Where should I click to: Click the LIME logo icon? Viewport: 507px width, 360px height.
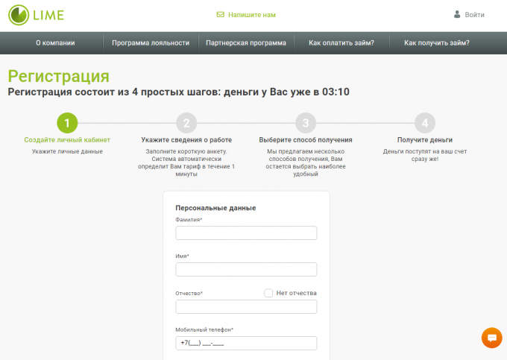[x=19, y=15]
